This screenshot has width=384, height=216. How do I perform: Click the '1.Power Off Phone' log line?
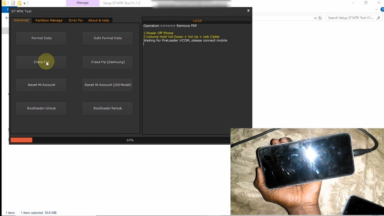click(158, 33)
